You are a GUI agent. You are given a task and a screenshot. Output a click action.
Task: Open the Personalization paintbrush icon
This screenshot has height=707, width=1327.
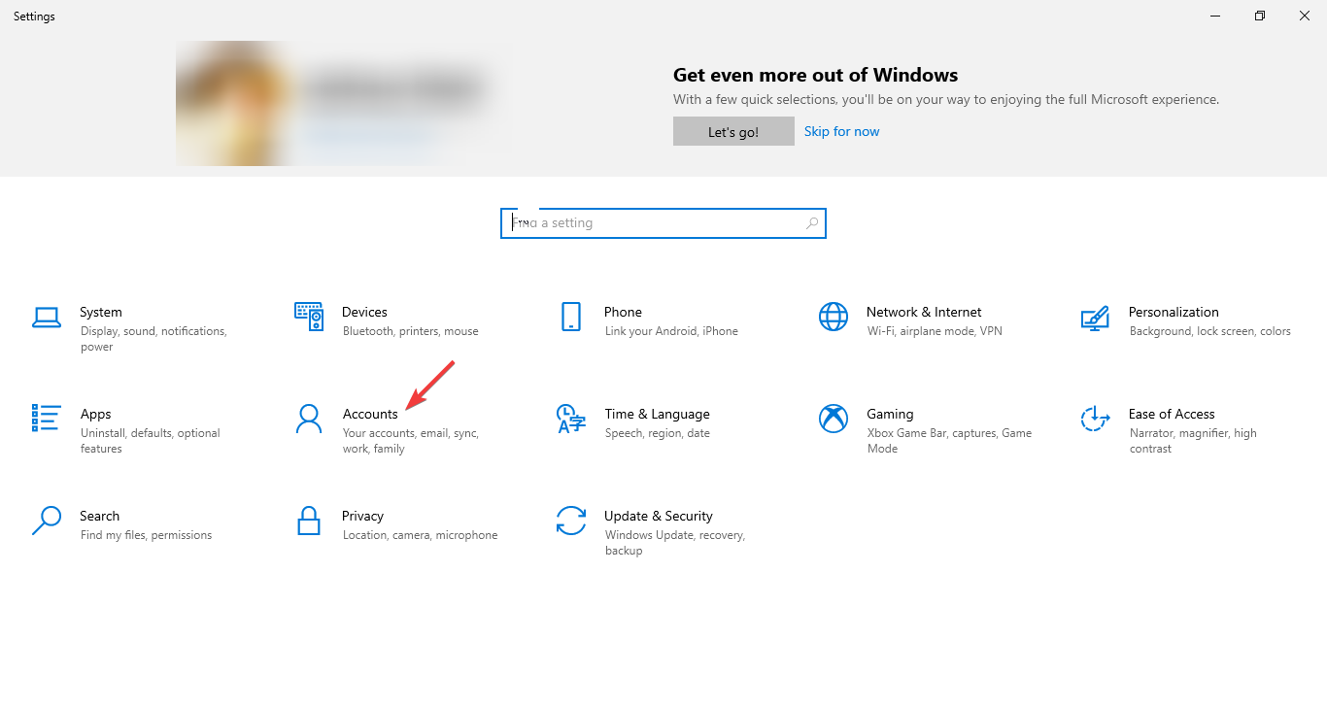point(1095,318)
